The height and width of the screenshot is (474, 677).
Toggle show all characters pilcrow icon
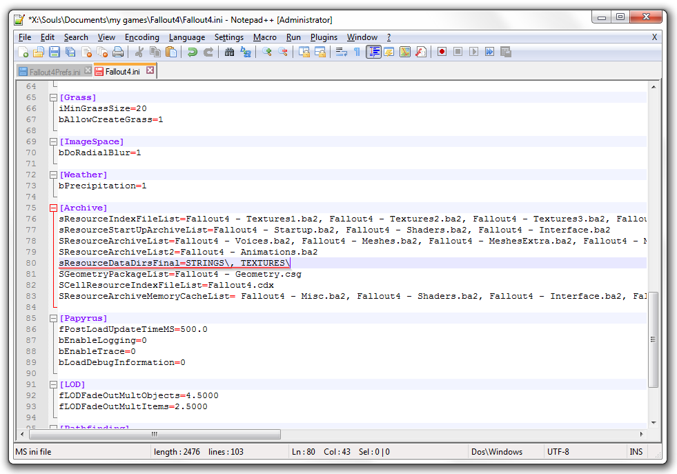pos(357,52)
